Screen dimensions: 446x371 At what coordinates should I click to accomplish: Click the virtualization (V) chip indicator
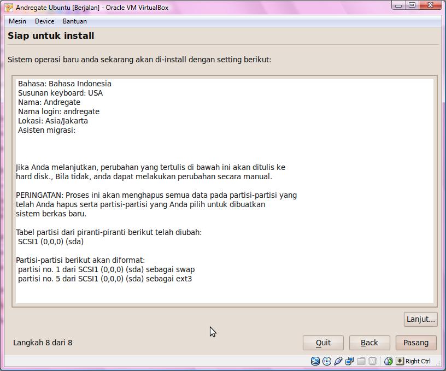point(372,361)
